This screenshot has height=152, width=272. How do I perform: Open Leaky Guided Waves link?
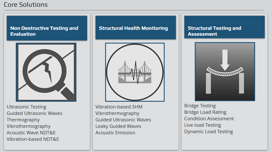coord(118,126)
